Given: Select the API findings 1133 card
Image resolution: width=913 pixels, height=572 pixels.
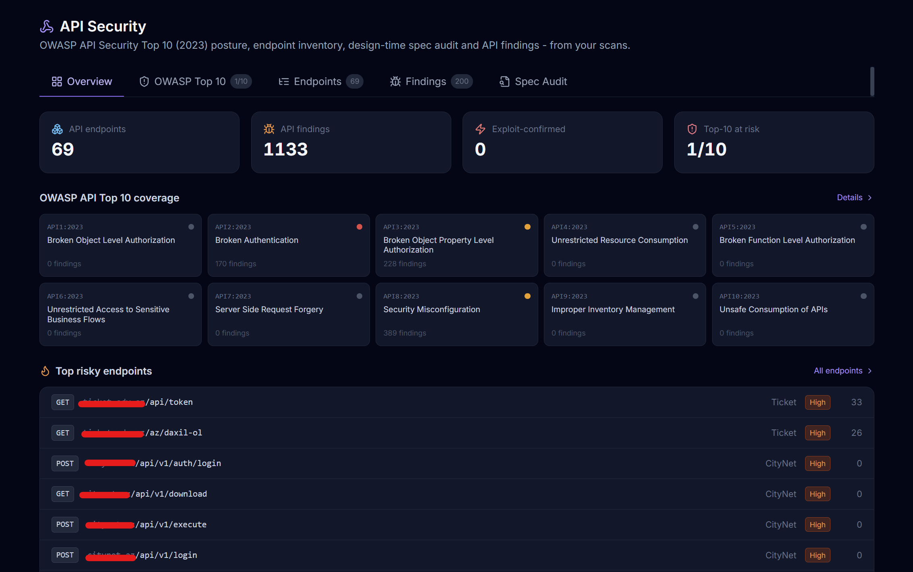Looking at the screenshot, I should (351, 142).
